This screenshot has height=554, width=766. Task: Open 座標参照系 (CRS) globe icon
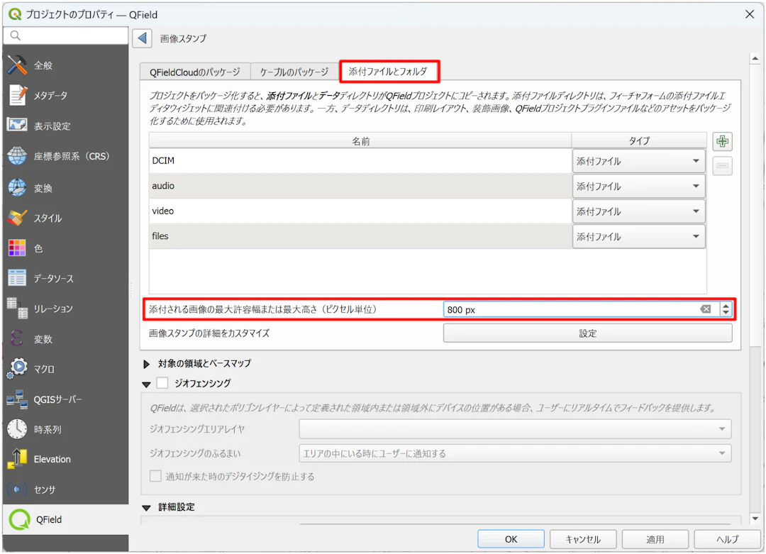pos(17,156)
